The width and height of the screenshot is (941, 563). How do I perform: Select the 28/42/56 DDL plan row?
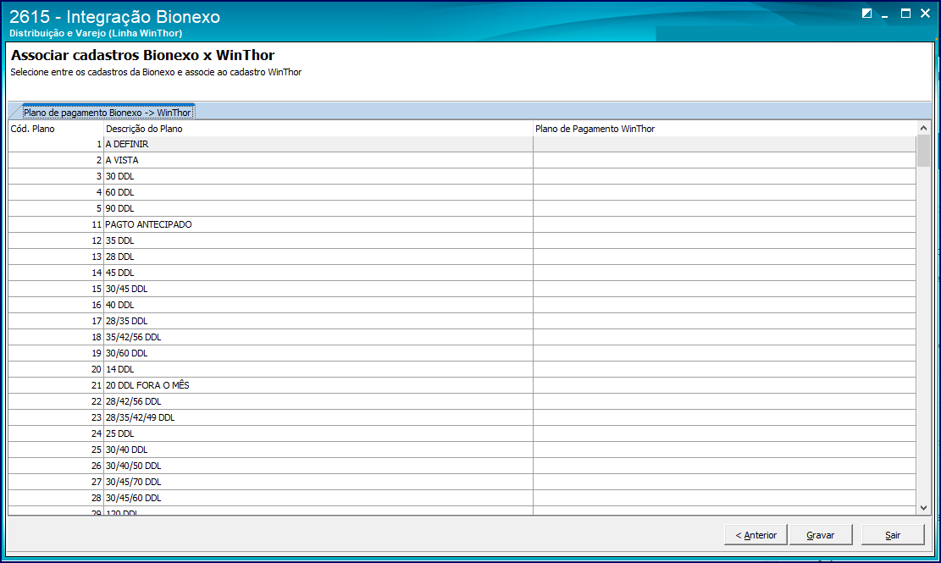point(462,401)
